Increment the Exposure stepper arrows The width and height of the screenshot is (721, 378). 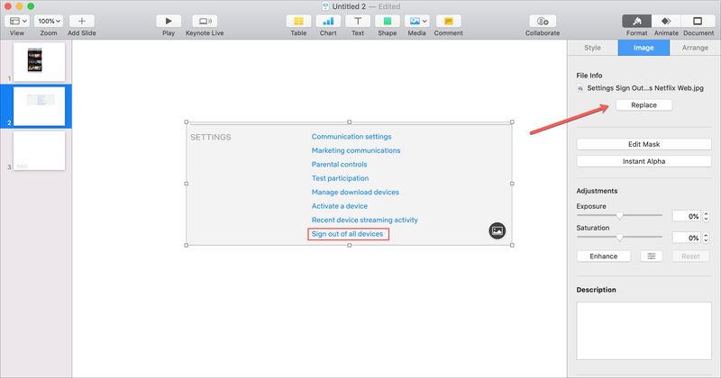click(707, 213)
